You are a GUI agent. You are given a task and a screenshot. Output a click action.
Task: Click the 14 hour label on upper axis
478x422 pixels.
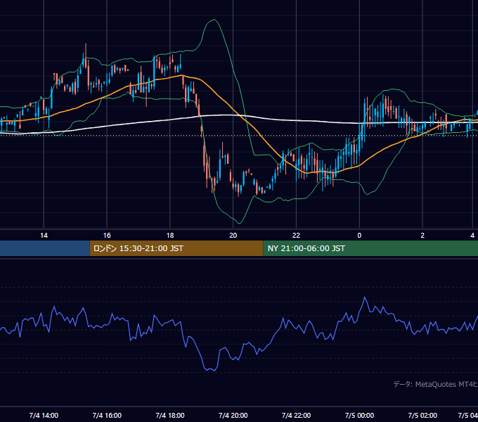pos(44,236)
